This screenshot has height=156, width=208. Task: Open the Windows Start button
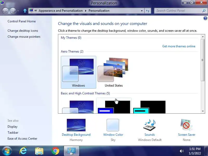point(7,151)
